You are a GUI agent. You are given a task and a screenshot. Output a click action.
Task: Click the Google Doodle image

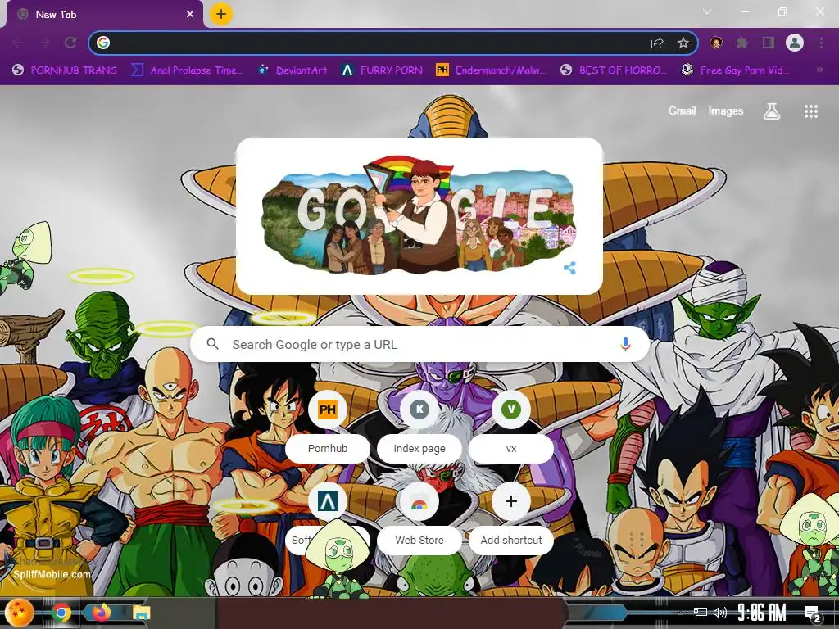tap(419, 215)
